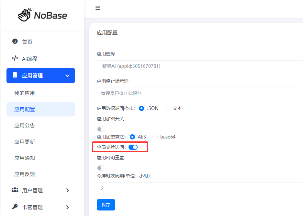
Task: Click the key icon beside 卡密管理
Action: tap(15, 207)
